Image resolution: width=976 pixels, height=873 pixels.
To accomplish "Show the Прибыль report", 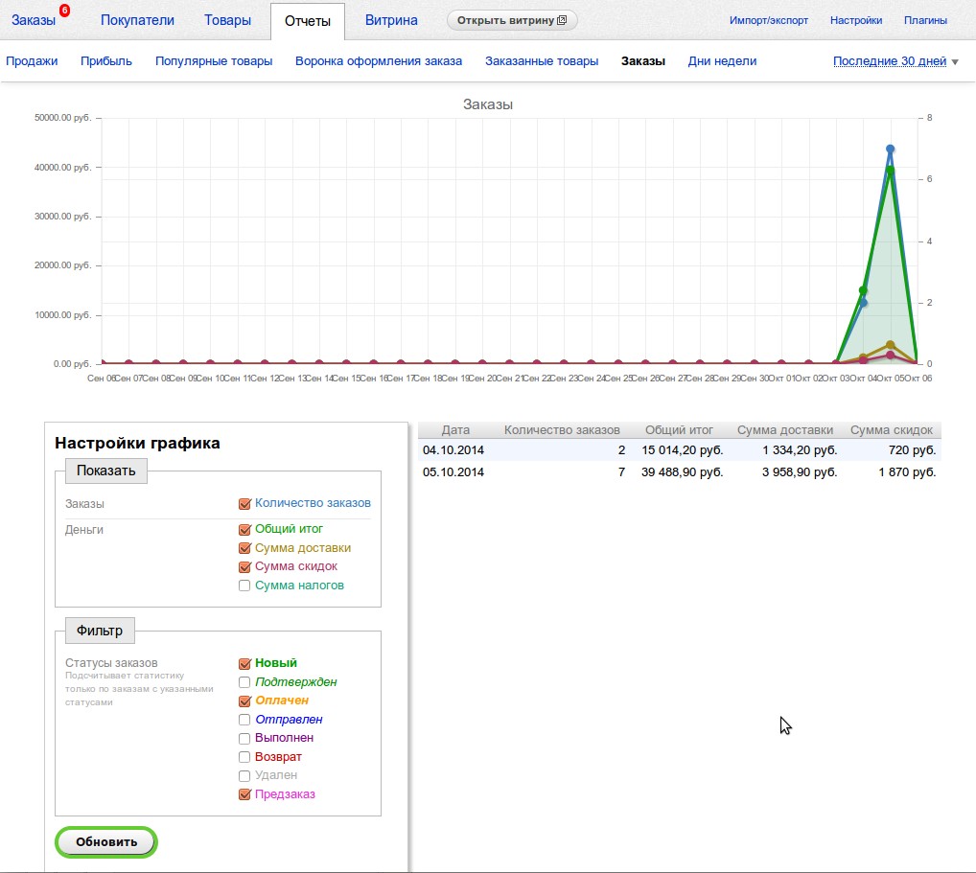I will pyautogui.click(x=106, y=61).
